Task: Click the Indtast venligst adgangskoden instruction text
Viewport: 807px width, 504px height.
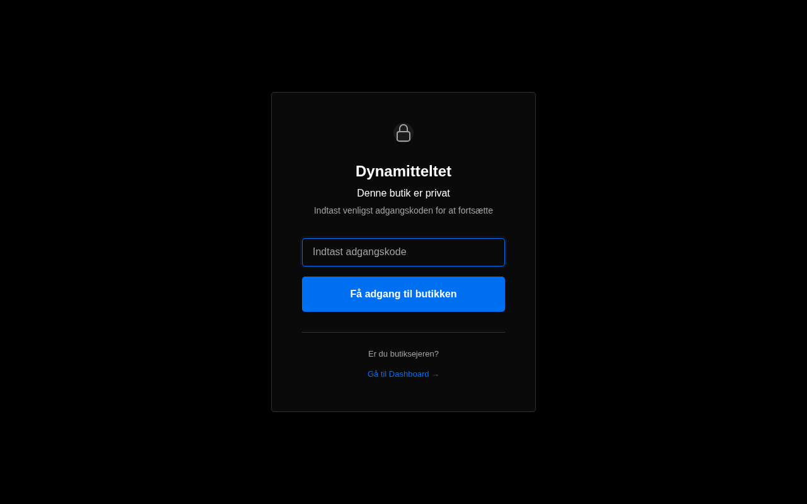Action: tap(403, 210)
